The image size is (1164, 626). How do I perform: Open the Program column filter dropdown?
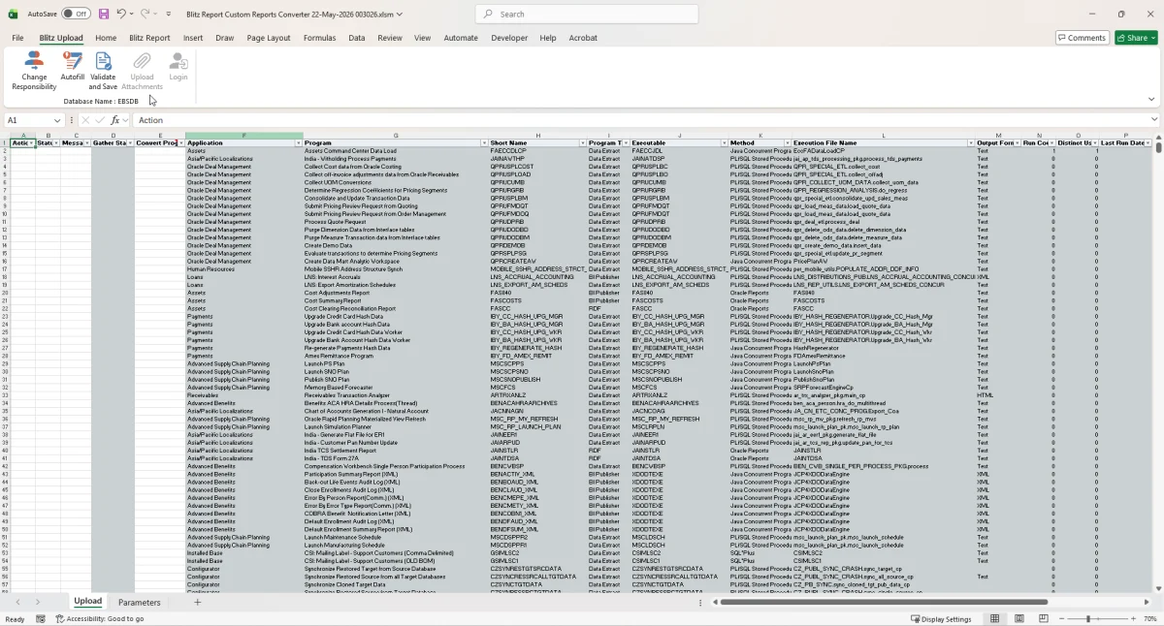tap(484, 143)
